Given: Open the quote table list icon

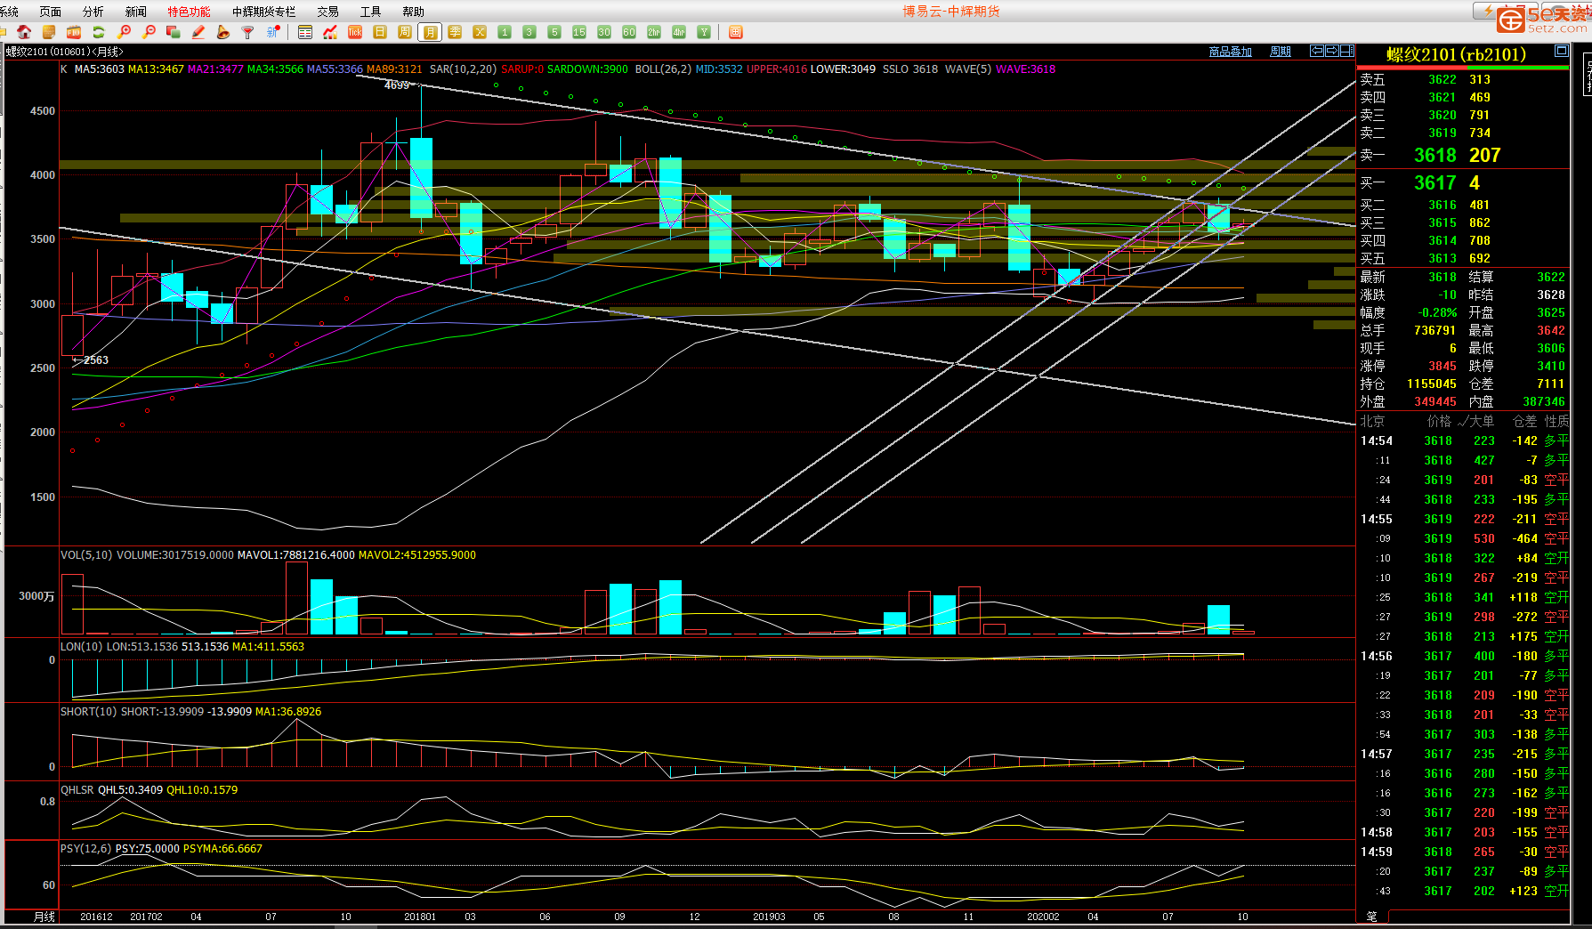Looking at the screenshot, I should [305, 32].
